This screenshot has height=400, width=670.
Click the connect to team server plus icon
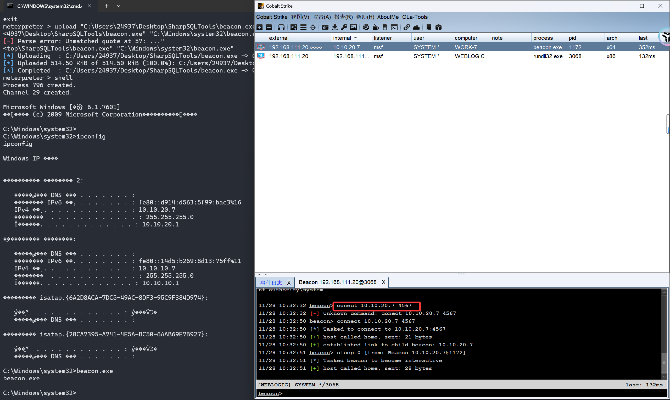coord(259,27)
